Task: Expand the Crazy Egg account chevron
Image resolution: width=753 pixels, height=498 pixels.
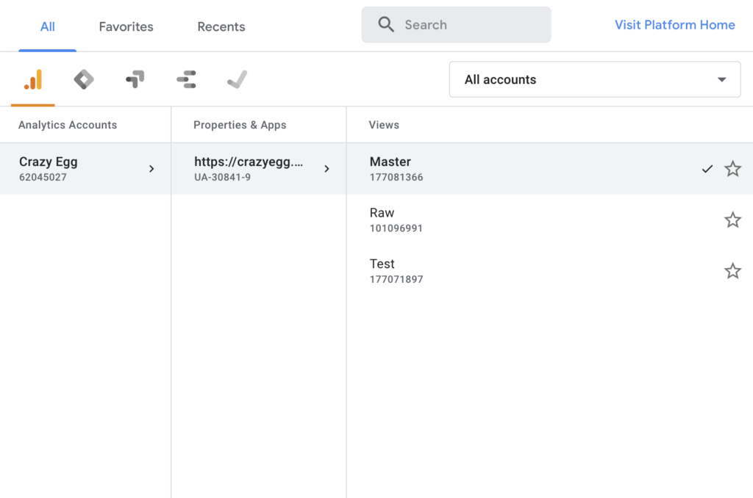Action: coord(151,169)
